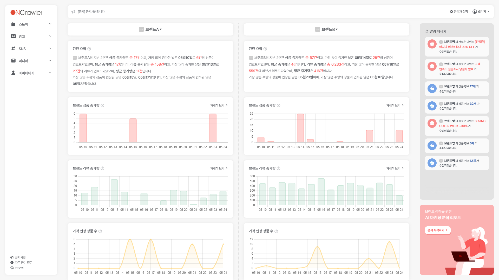Click 자세히 보기 for 브랜드B 리뷰 증가량

click(395, 169)
